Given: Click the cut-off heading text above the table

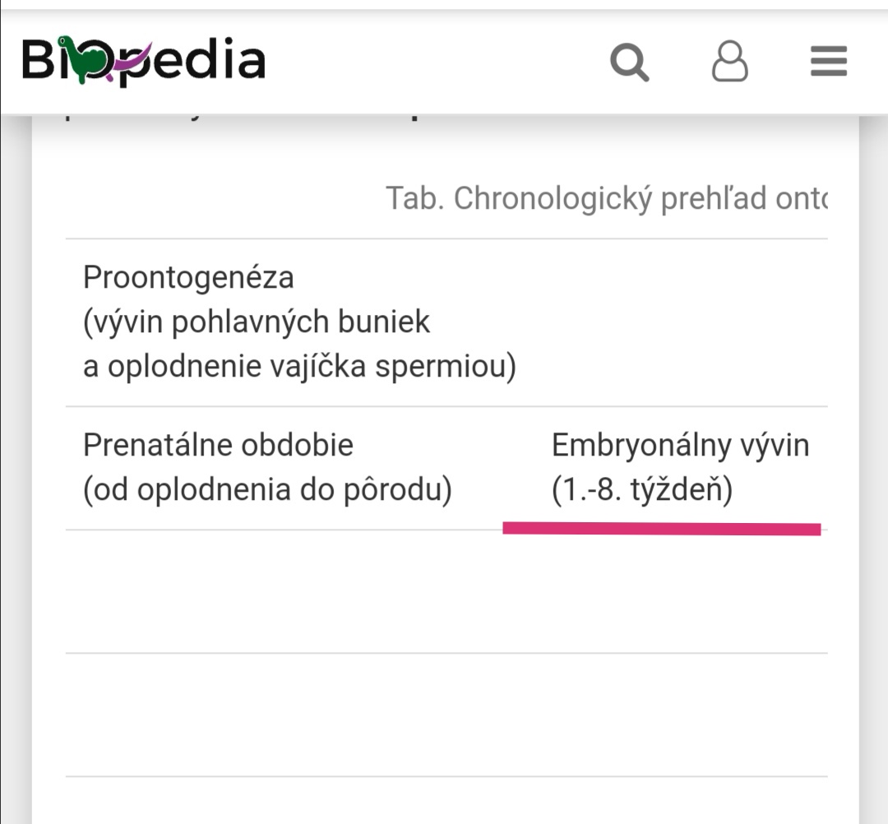Looking at the screenshot, I should (247, 118).
